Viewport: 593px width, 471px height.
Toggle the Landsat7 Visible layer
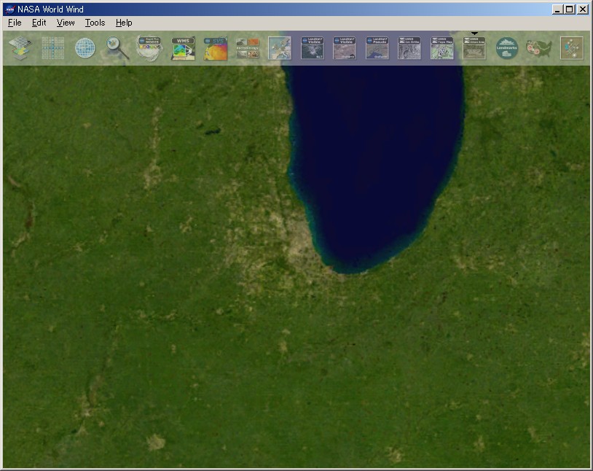312,48
